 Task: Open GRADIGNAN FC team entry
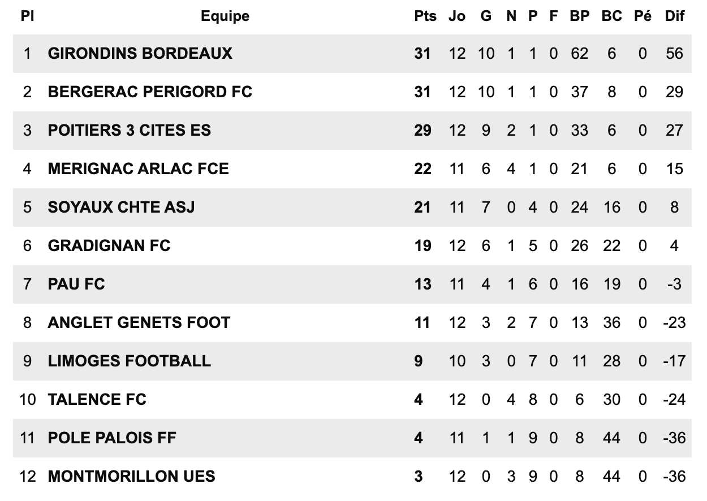click(109, 245)
